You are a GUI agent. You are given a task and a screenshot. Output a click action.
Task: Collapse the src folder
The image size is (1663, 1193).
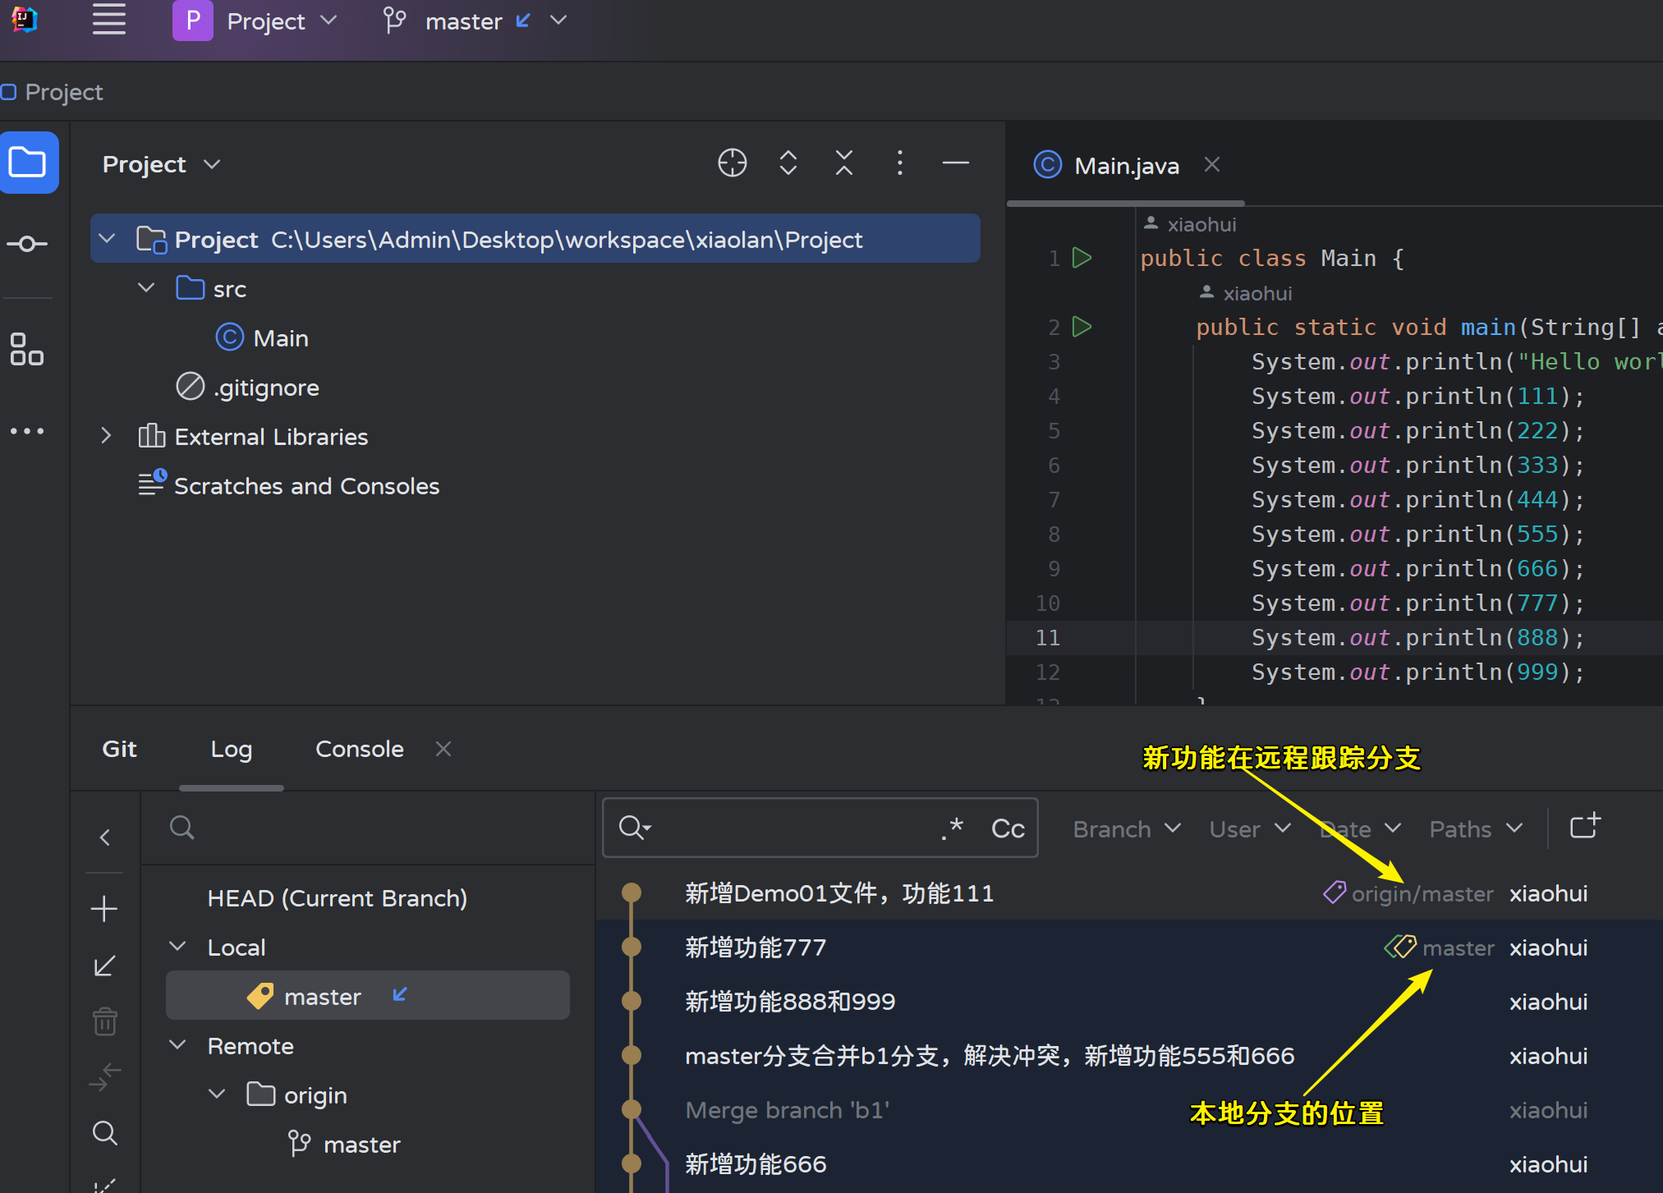(146, 288)
